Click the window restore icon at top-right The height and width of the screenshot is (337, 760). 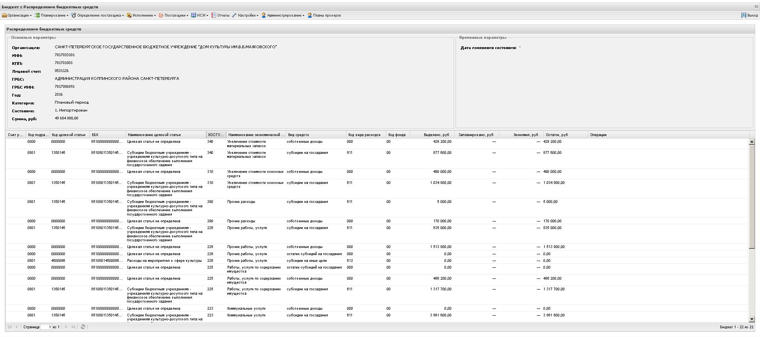coord(756,7)
